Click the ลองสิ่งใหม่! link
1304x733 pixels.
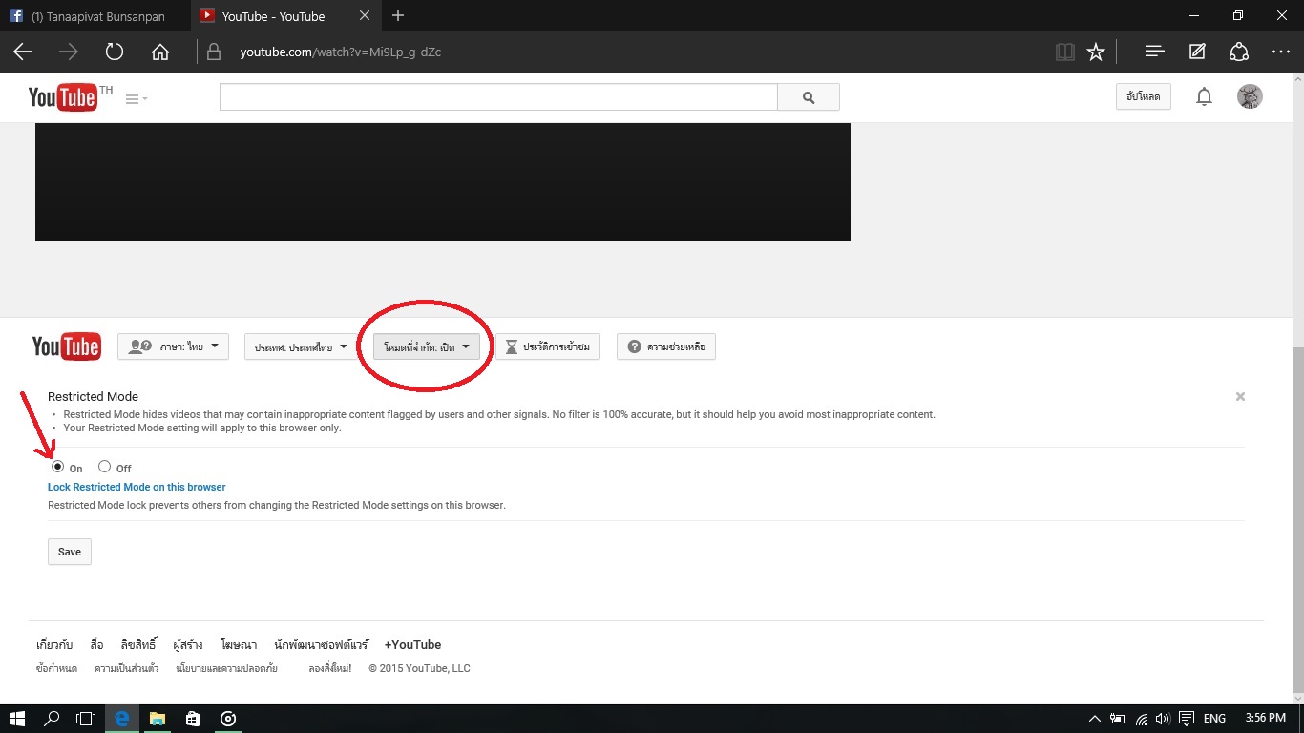pyautogui.click(x=329, y=668)
